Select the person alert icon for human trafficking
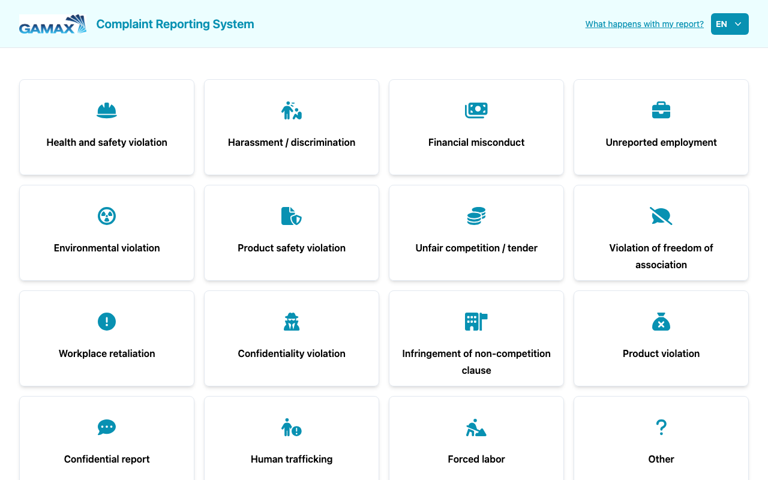Screen dimensions: 768x480 click(292, 427)
